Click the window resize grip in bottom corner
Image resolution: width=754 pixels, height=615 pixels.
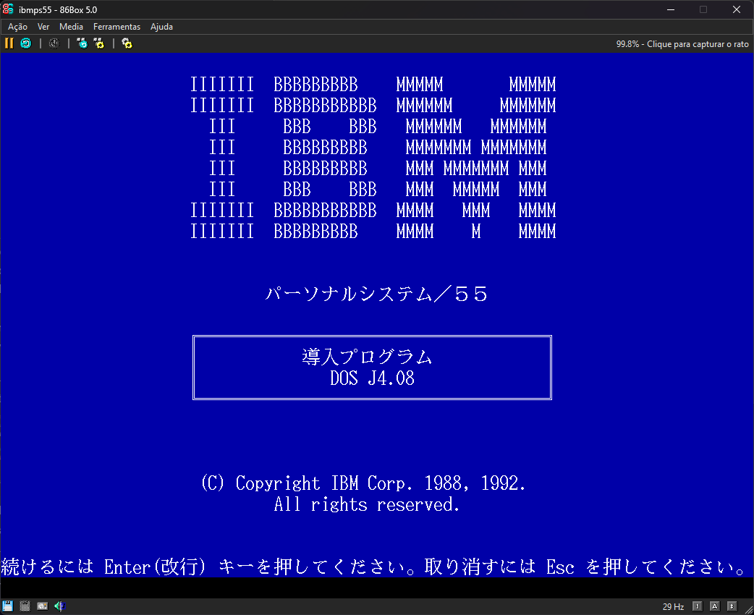coord(749,610)
